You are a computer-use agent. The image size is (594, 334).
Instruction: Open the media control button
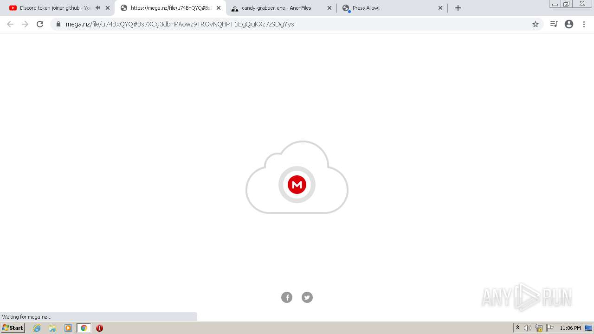[x=554, y=24]
